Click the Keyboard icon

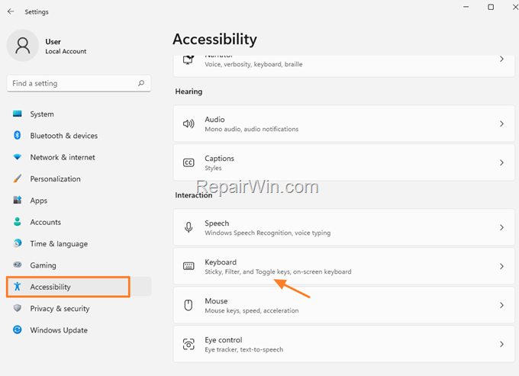pyautogui.click(x=189, y=266)
